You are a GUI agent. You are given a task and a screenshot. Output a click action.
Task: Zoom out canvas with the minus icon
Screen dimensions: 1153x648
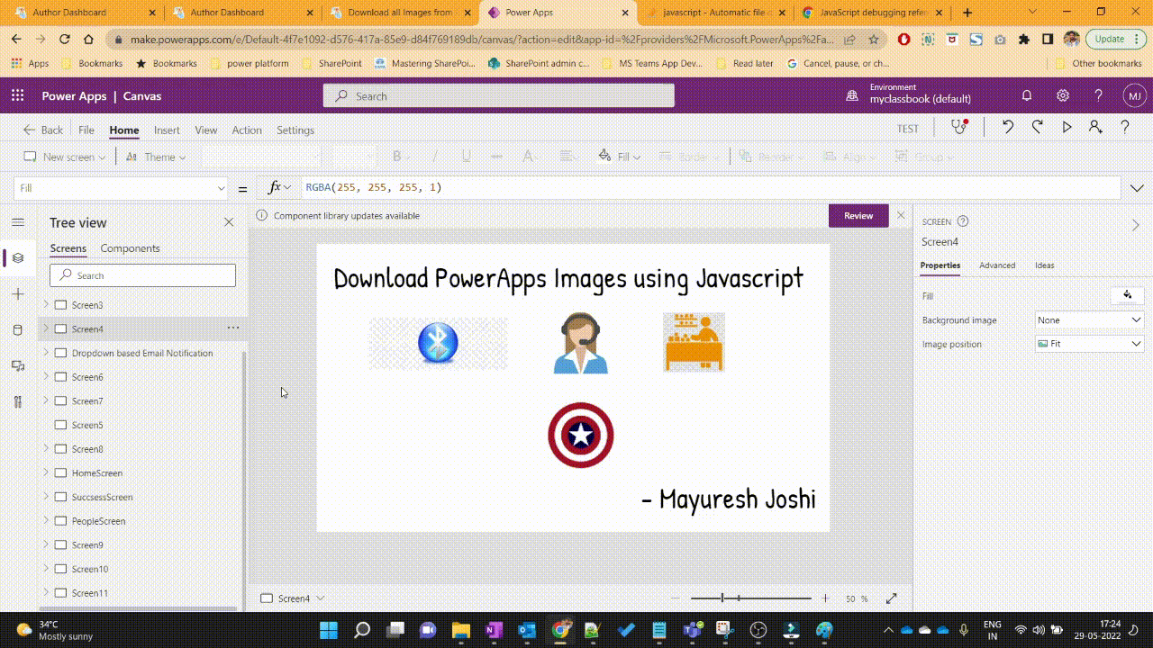(676, 598)
